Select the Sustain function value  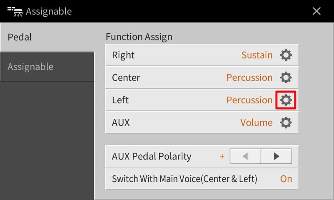[257, 55]
